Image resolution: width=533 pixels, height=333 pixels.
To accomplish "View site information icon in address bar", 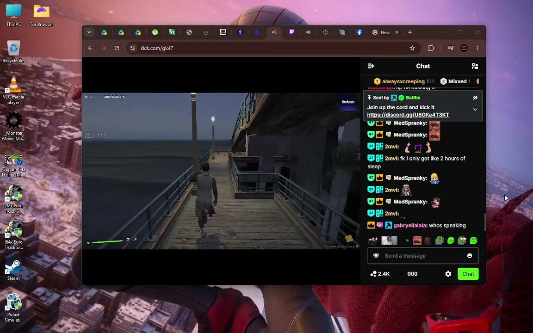I will 133,48.
